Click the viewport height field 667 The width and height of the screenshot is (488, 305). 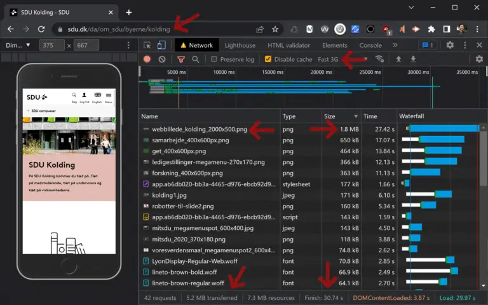click(x=86, y=46)
